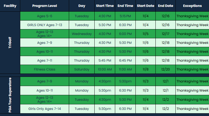
Task: Select the Start Time header cell
Action: 105,6
